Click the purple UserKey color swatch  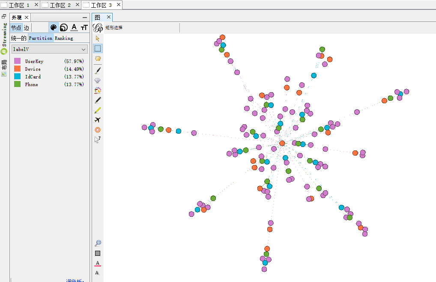[17, 61]
